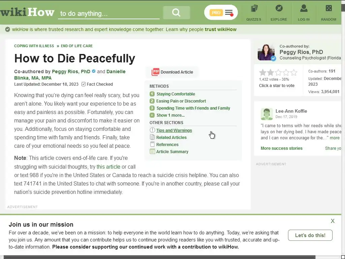Jump to Easing Pain or Discomfort
The height and width of the screenshot is (259, 345).
coord(181,101)
